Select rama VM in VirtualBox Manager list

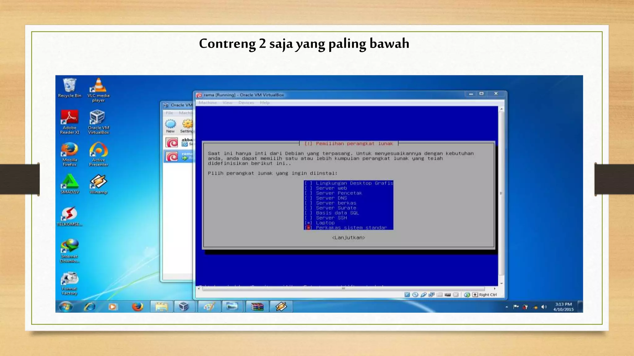pyautogui.click(x=179, y=156)
